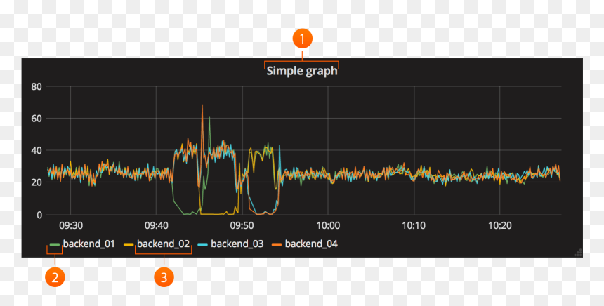Toggle the backend_04 series label in legend
The width and height of the screenshot is (604, 306).
[311, 244]
